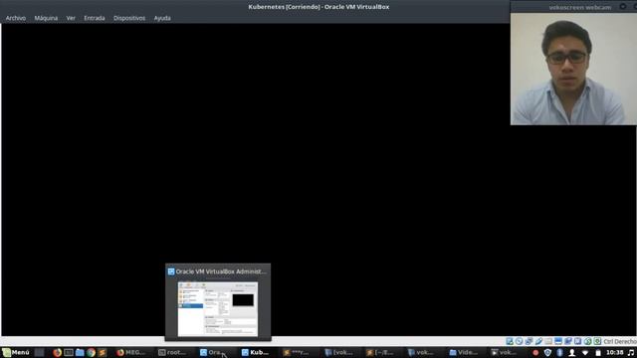This screenshot has height=358, width=637.
Task: Click the network adapters status icon
Action: (x=529, y=341)
